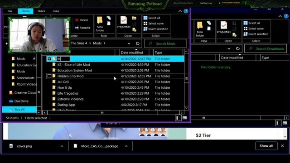Check the Hidden Crib Mod folder checkbox

[x=49, y=76]
